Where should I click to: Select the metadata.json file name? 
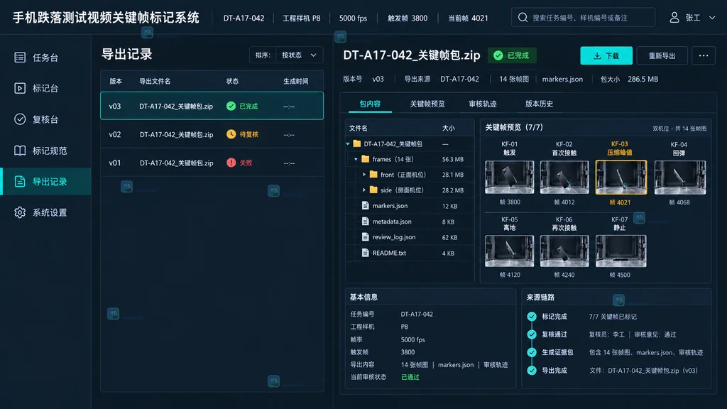[392, 222]
